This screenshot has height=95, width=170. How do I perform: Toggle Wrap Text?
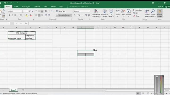click(x=61, y=11)
